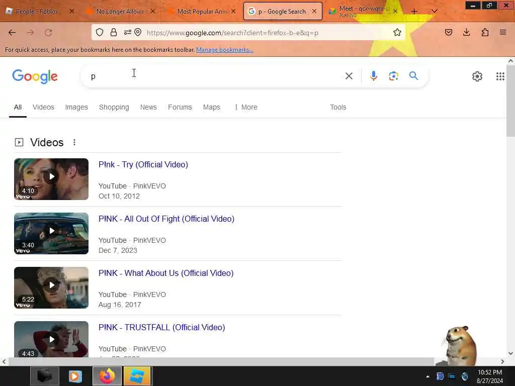The height and width of the screenshot is (386, 515).
Task: Play the All Out Of Fight thumbnail 3:40
Action: pyautogui.click(x=51, y=233)
